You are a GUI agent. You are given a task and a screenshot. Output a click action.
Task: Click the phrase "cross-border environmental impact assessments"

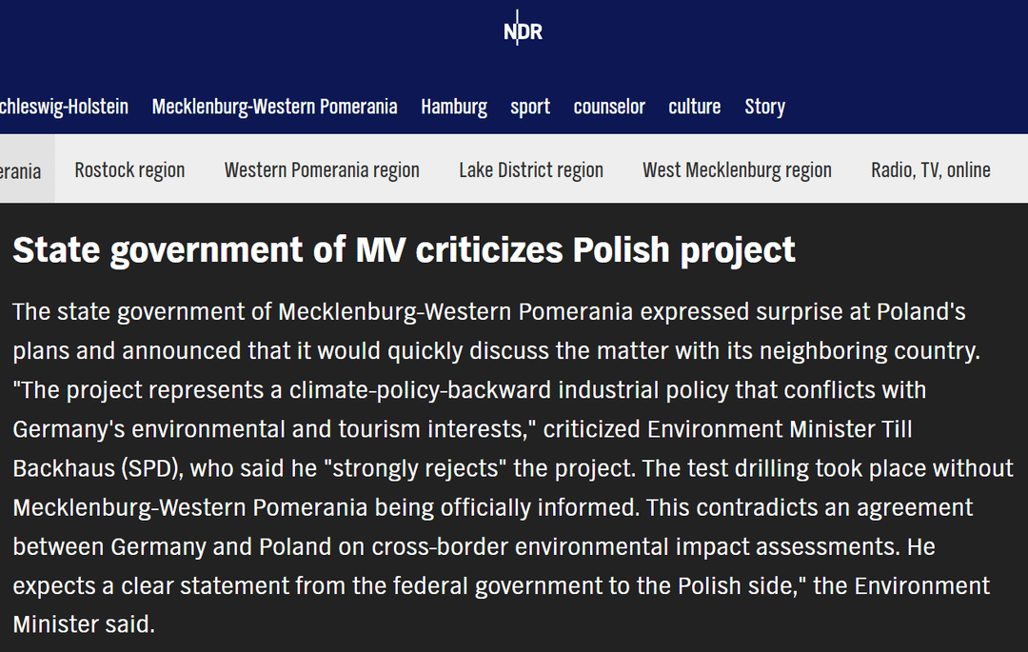pos(636,546)
